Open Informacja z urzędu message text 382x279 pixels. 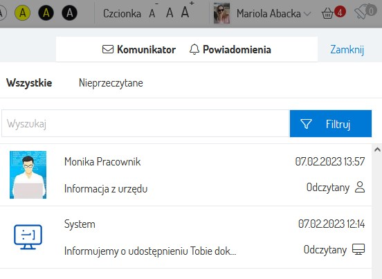click(x=106, y=189)
